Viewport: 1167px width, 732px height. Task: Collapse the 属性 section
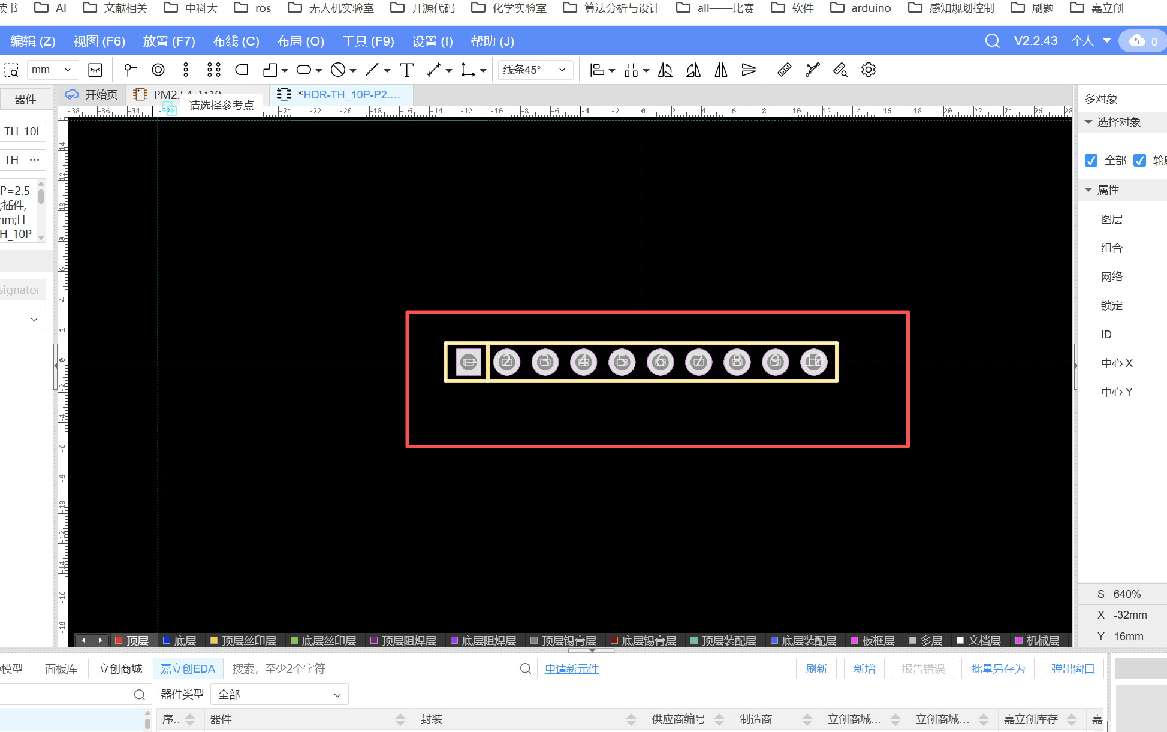coord(1088,190)
